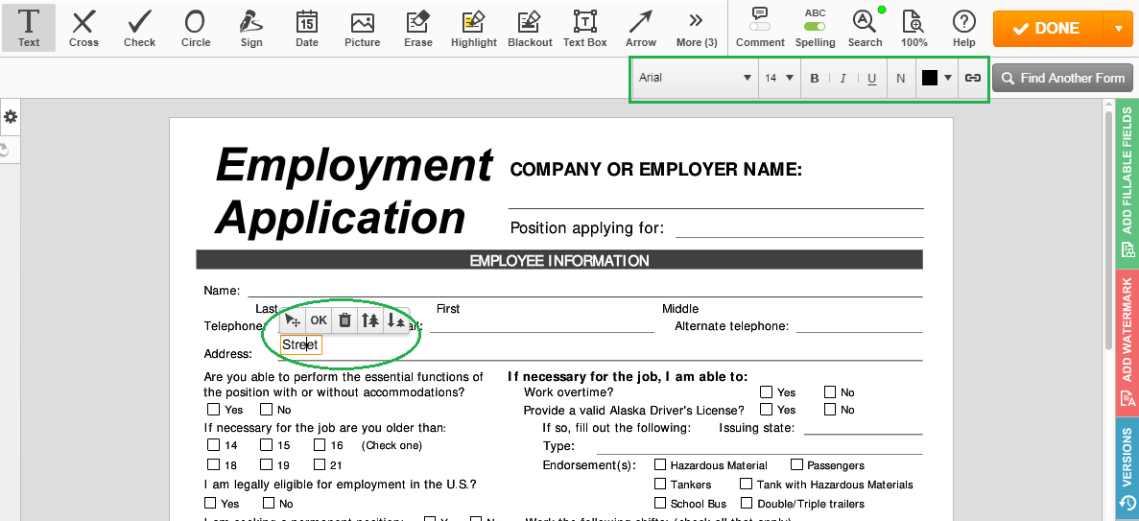Click the link icon in formatting bar
Screen dimensions: 1139x521
pos(973,78)
